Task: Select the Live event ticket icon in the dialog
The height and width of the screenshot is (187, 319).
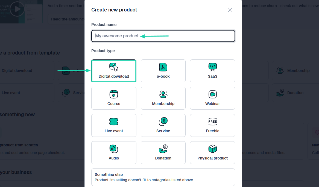Action: [x=114, y=122]
